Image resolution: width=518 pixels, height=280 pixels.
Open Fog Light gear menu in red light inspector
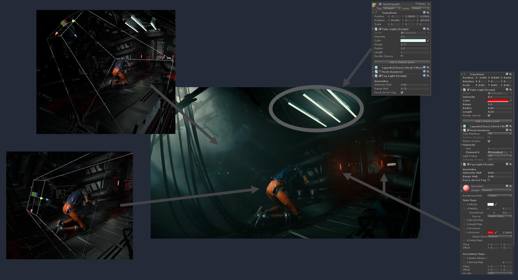pyautogui.click(x=510, y=164)
